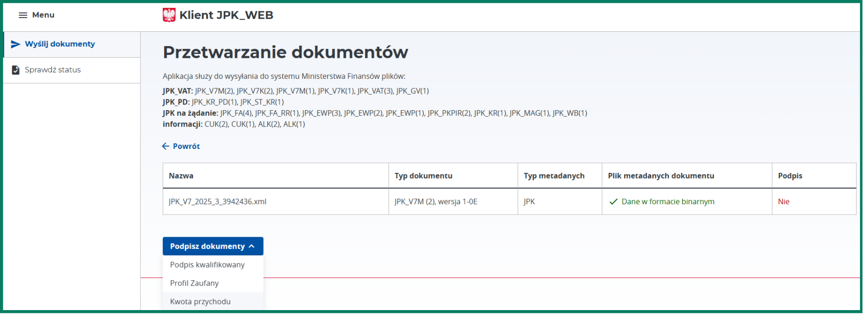
Task: Select file JPK_V7_2025_3_3942436.xml
Action: point(218,202)
